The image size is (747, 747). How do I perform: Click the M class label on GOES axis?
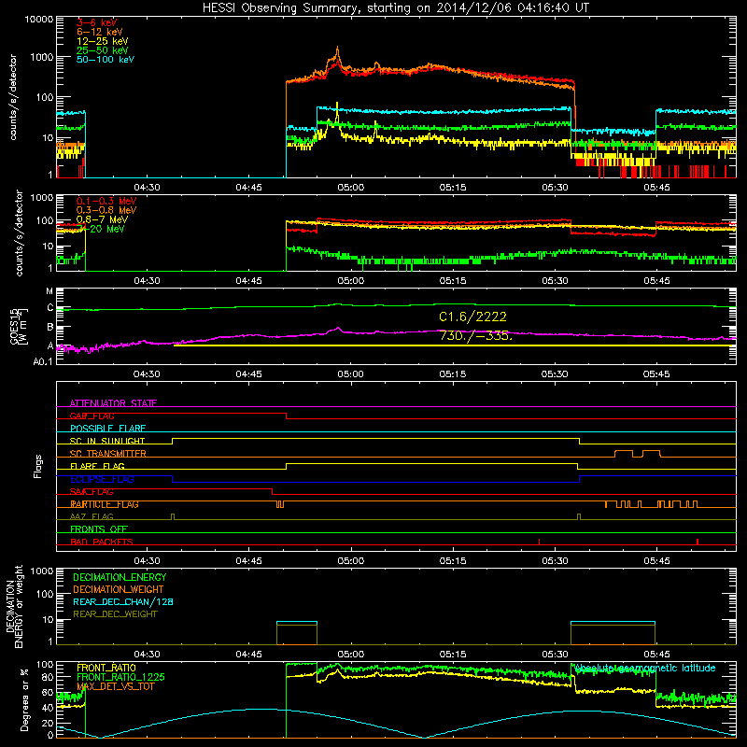tap(49, 290)
